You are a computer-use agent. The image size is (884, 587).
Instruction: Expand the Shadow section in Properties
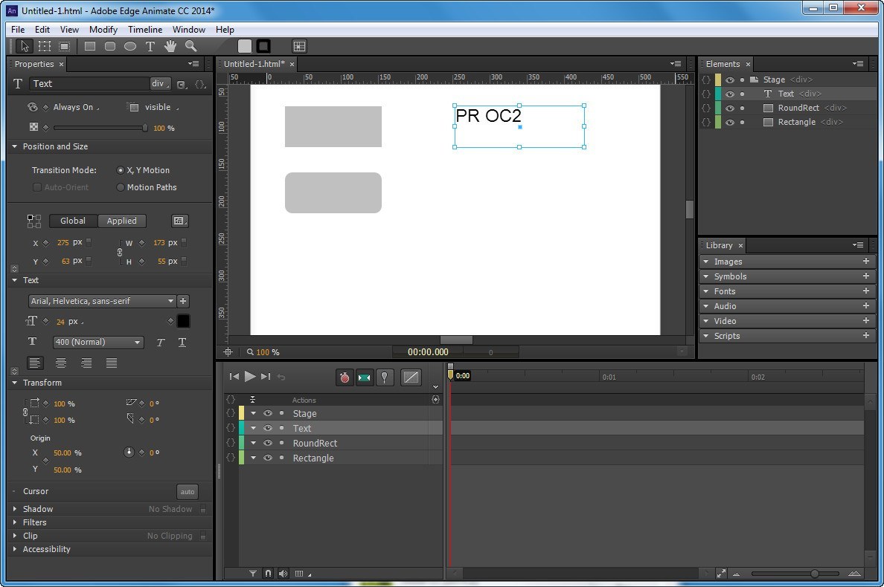click(x=15, y=509)
